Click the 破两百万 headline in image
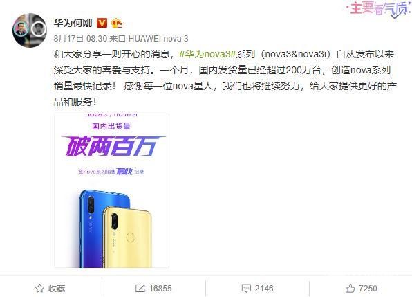412x297 pixels. click(x=113, y=146)
